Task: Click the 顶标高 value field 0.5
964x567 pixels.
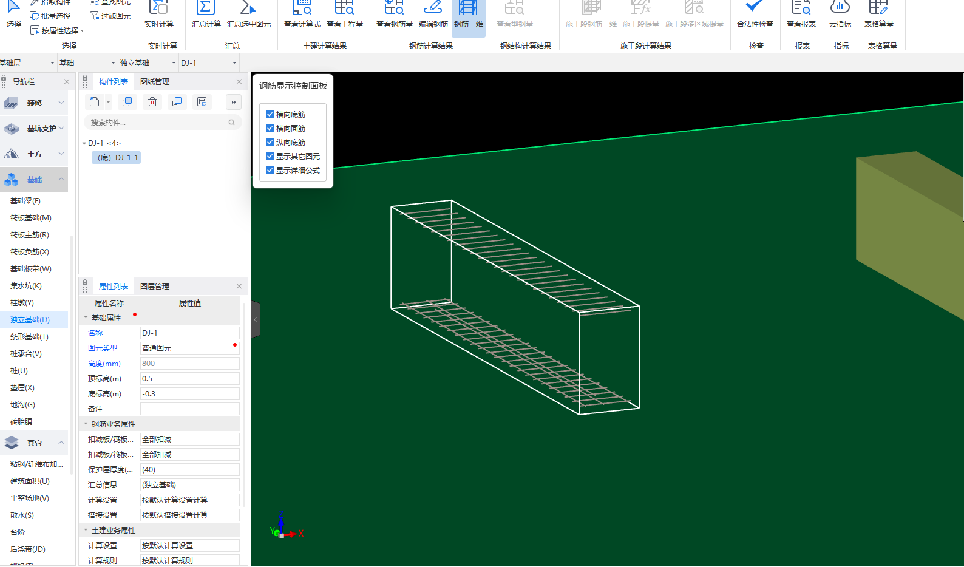Action: click(189, 379)
